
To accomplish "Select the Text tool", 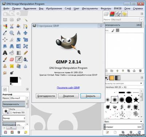I will [5, 53].
